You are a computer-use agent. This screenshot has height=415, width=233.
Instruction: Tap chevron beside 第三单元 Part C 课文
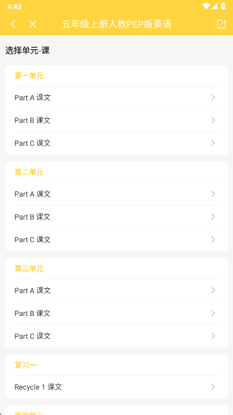tap(213, 336)
